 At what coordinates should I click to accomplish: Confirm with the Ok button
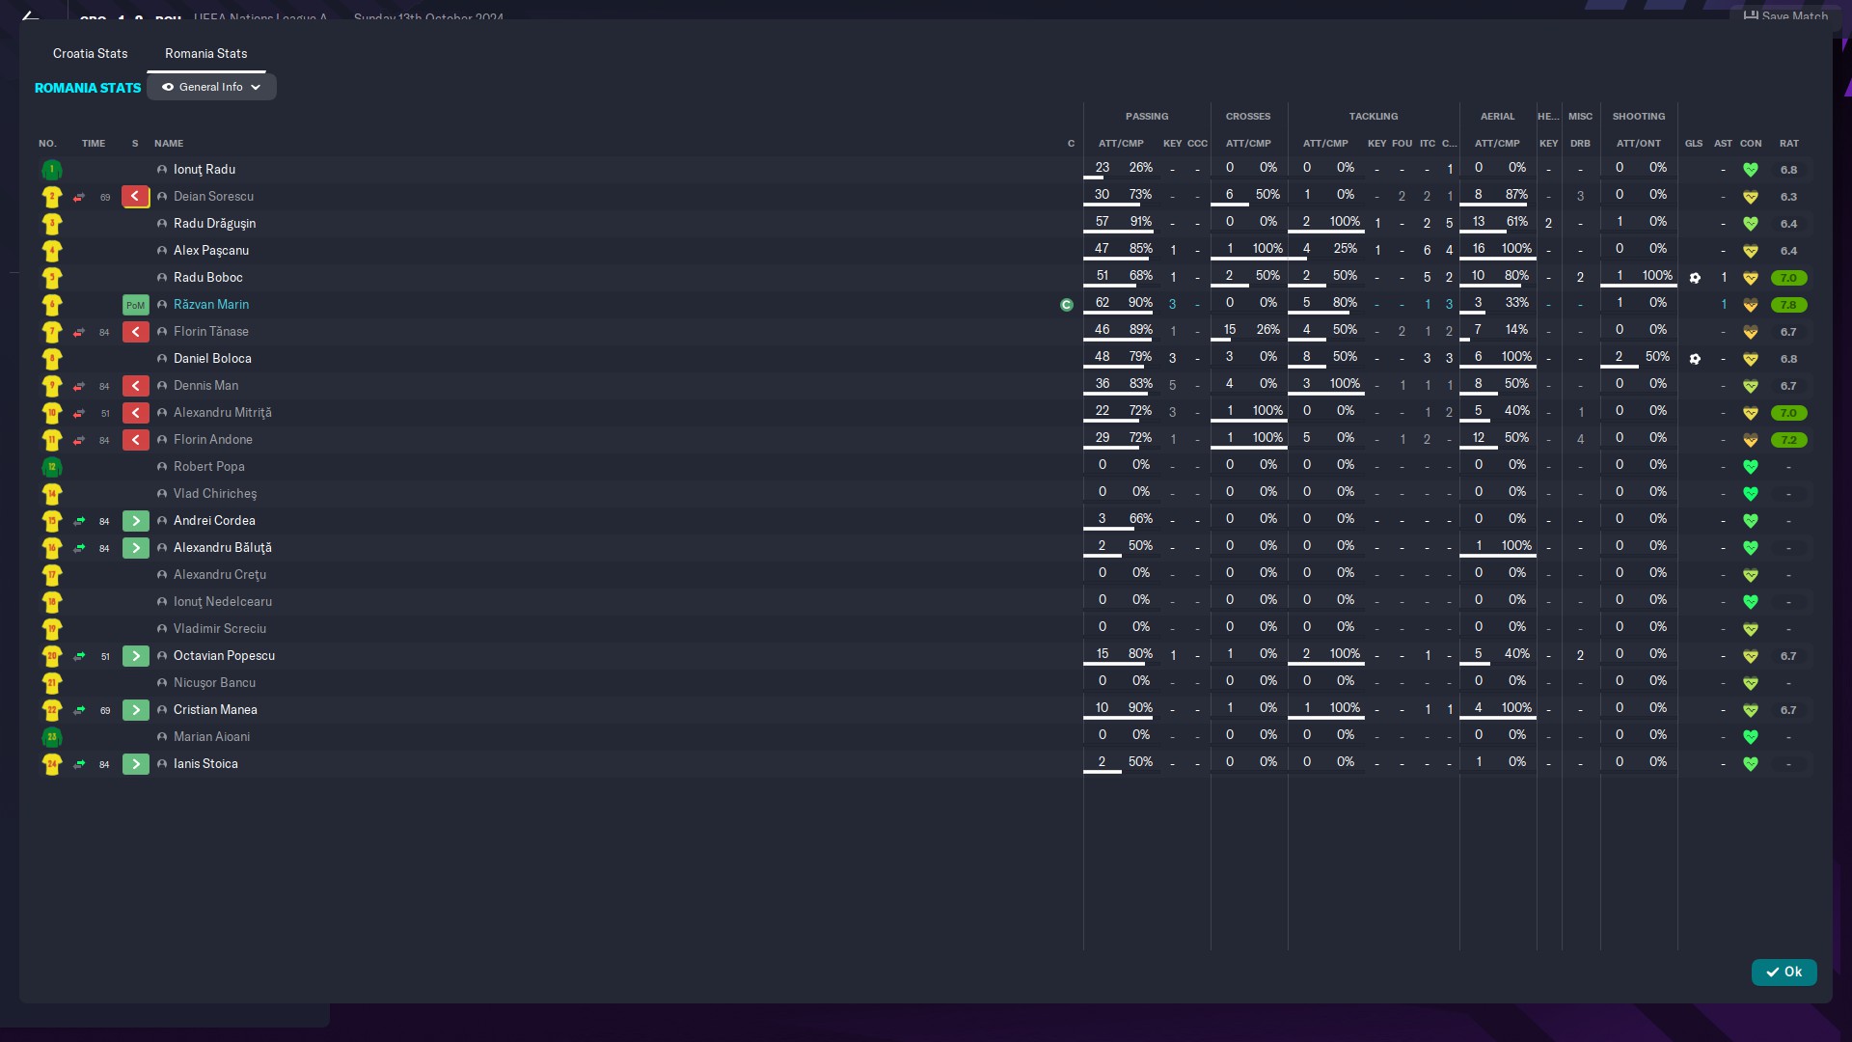[x=1784, y=972]
